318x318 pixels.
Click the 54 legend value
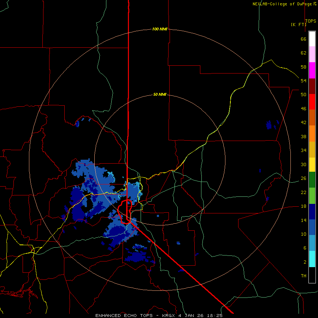tap(304, 81)
